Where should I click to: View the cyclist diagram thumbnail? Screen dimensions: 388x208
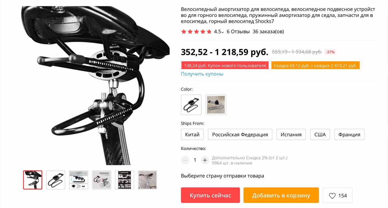[x=102, y=180]
